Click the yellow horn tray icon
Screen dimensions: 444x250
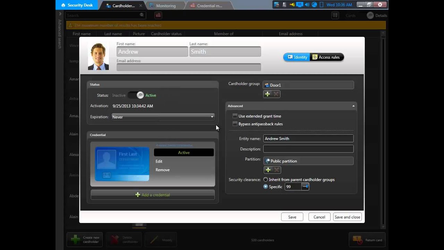click(x=292, y=5)
